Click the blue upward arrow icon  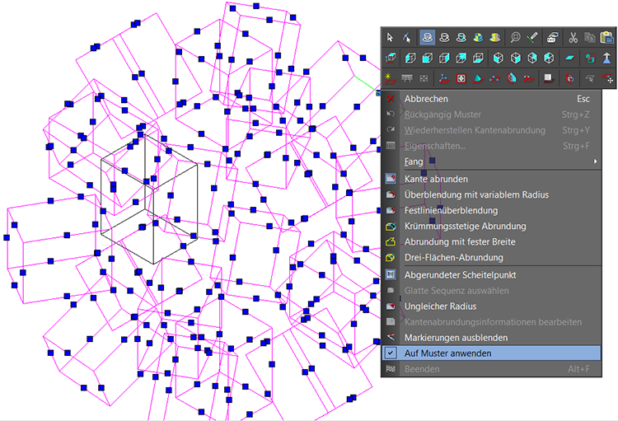(x=606, y=58)
